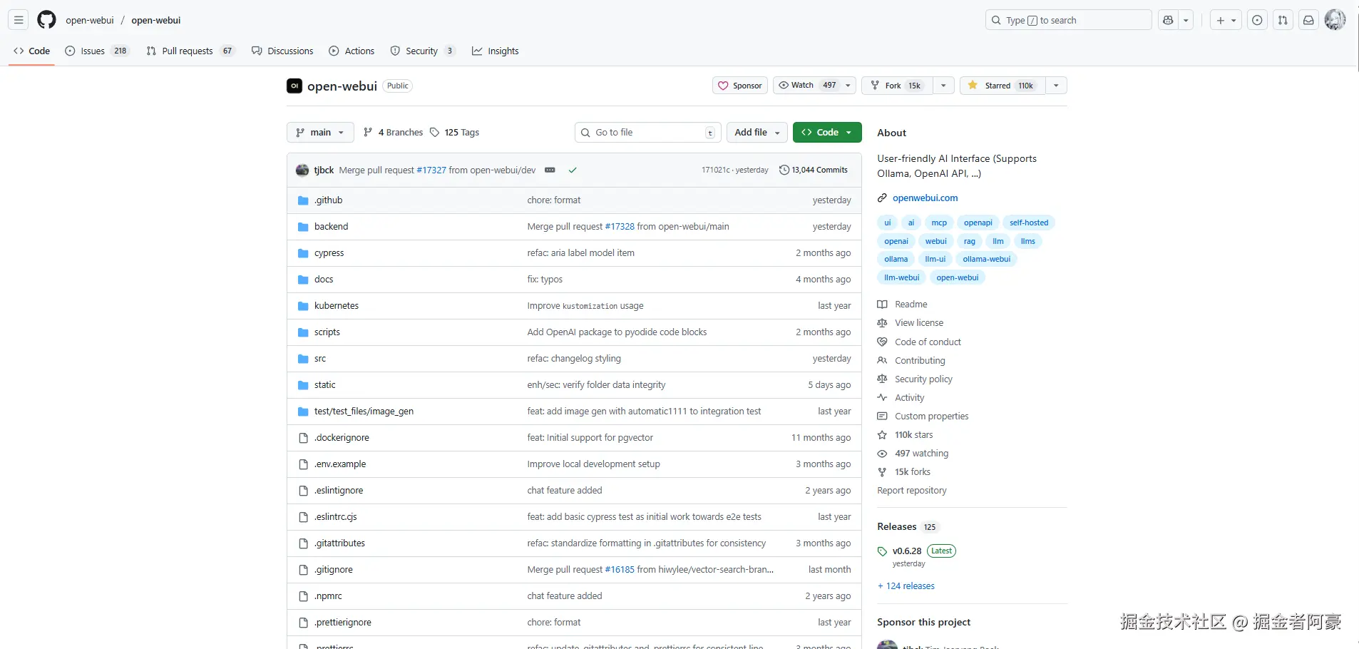This screenshot has height=649, width=1359.
Task: Switch to the Discussions tab
Action: point(282,51)
